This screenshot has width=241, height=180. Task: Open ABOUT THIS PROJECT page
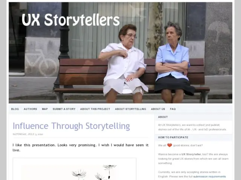(x=95, y=109)
